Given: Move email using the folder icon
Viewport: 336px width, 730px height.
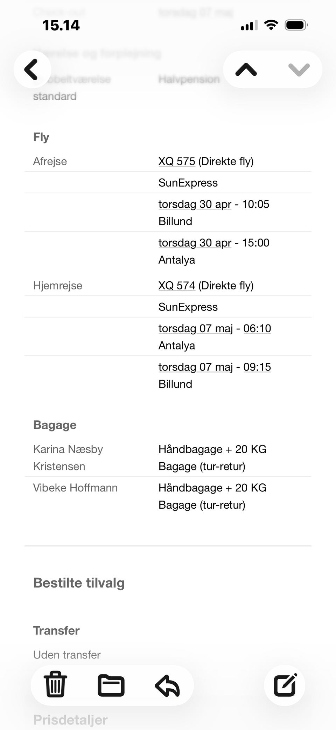Looking at the screenshot, I should pos(111,685).
